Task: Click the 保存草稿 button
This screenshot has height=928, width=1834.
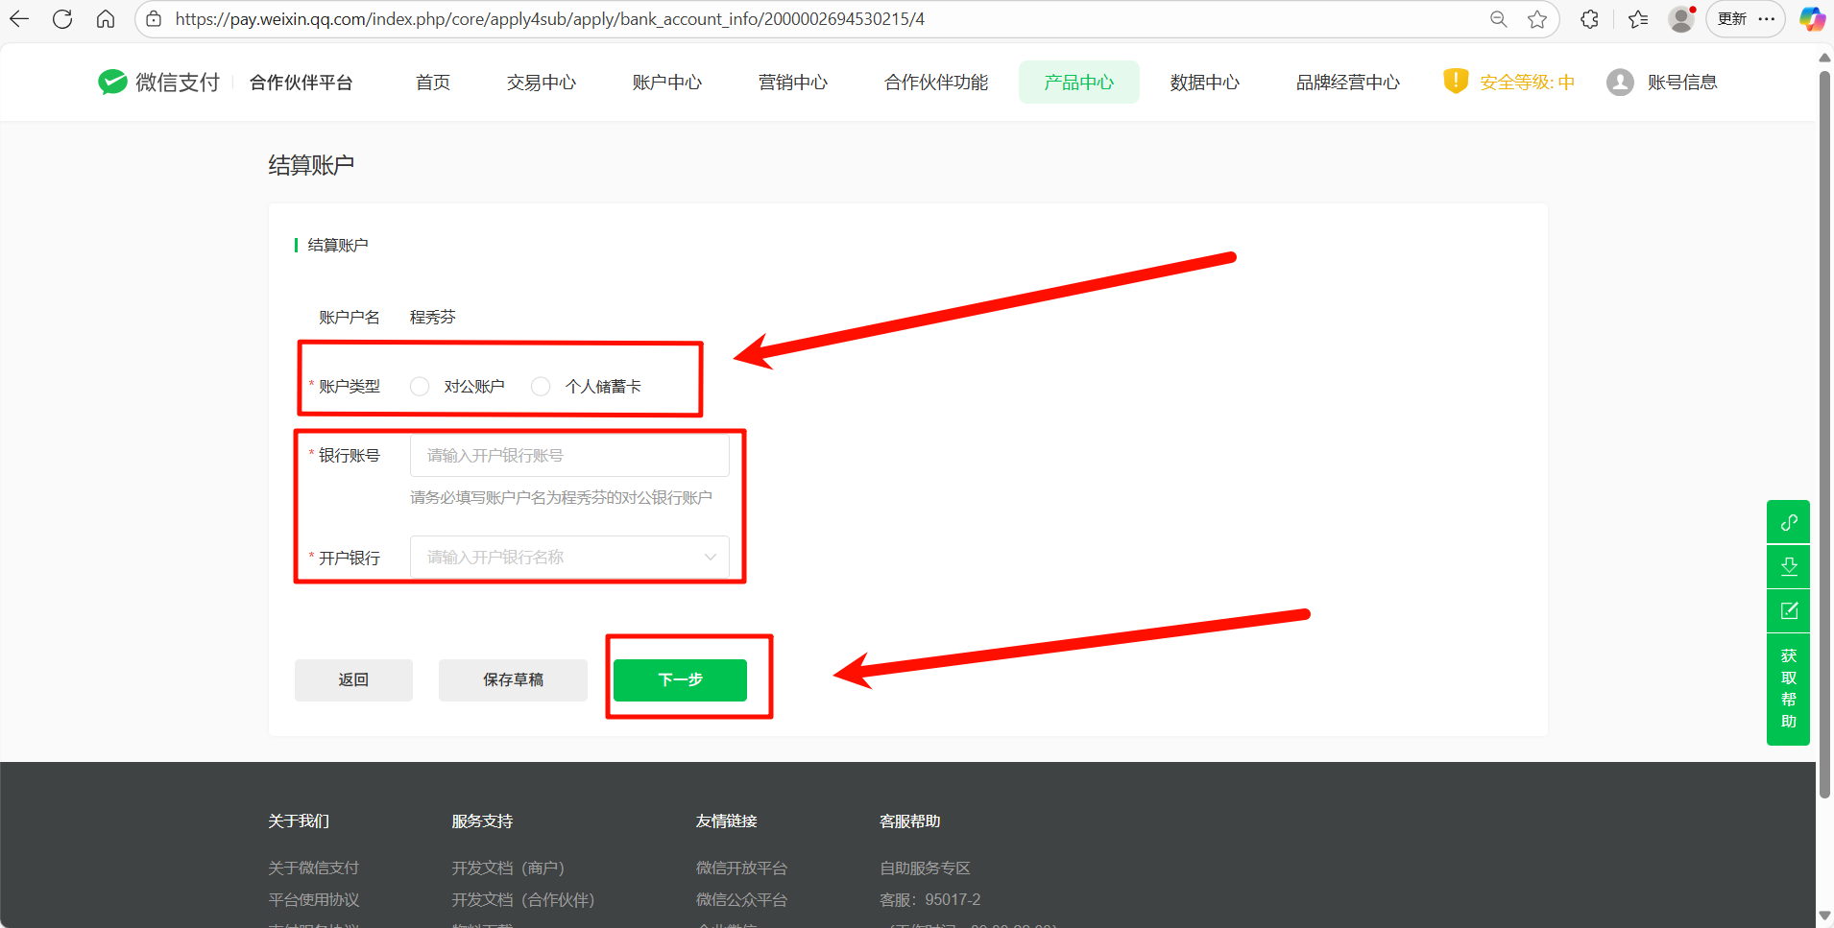Action: pos(513,679)
